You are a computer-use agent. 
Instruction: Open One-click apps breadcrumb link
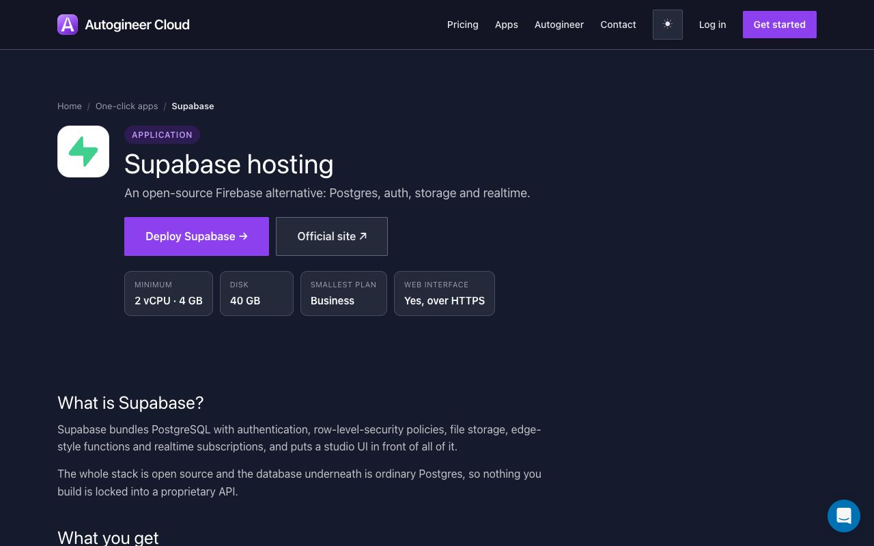(x=127, y=106)
